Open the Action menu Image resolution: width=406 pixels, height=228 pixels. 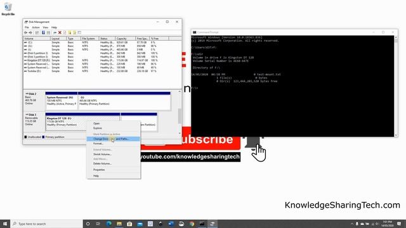36,27
